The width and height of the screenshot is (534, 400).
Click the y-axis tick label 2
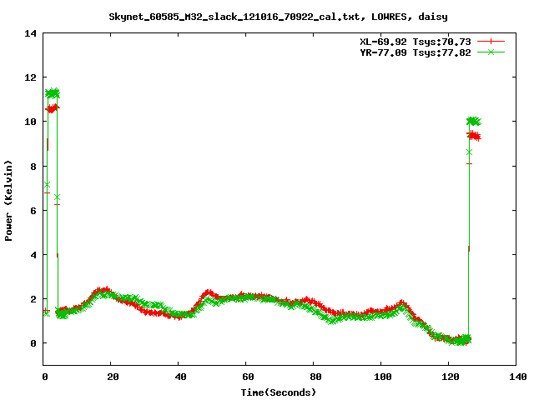[33, 299]
